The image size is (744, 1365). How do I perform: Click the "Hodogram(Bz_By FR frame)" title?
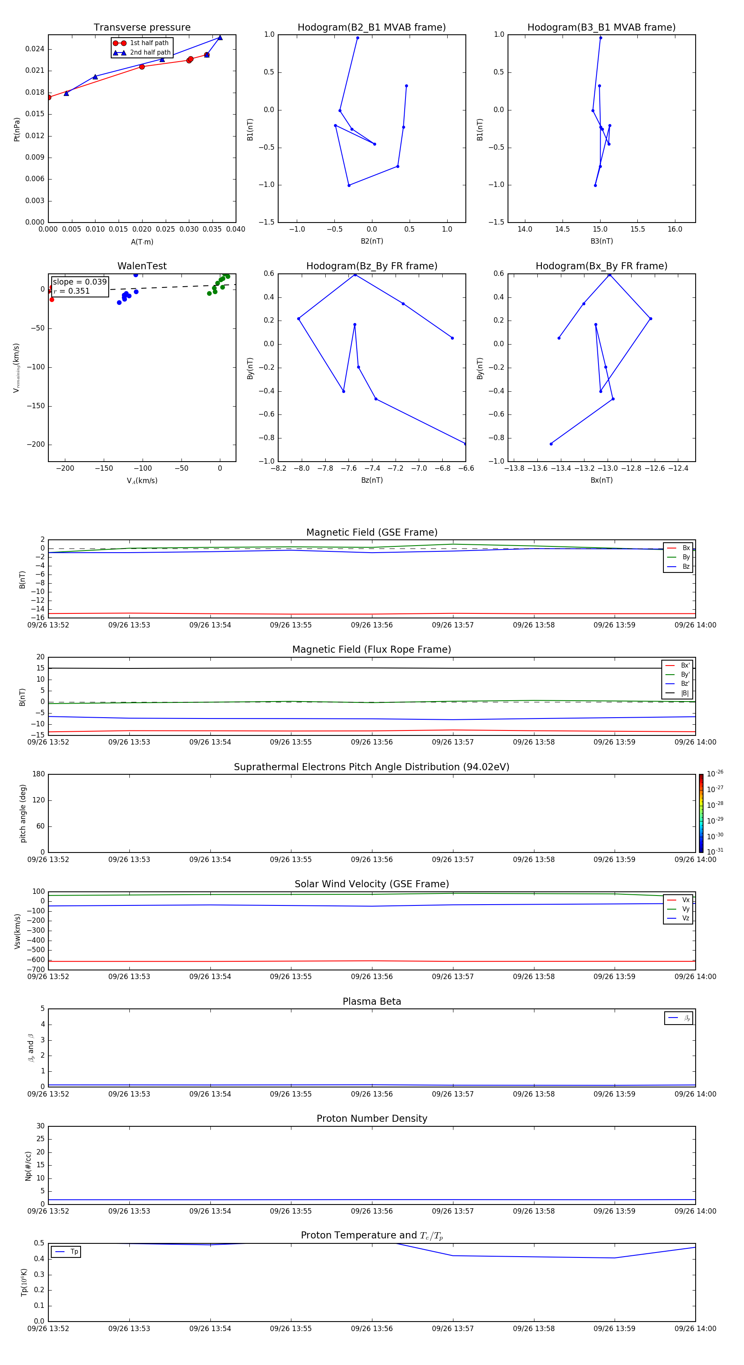point(372,266)
